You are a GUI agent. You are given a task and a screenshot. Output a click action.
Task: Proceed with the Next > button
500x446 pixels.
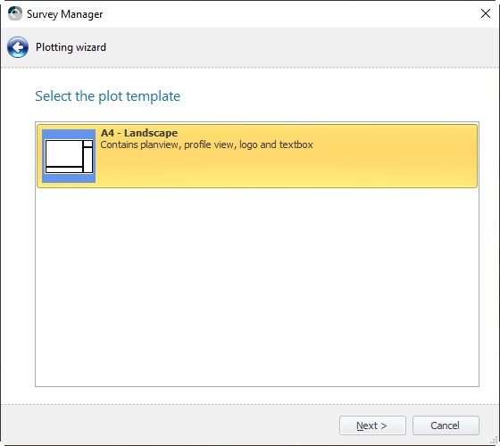372,425
